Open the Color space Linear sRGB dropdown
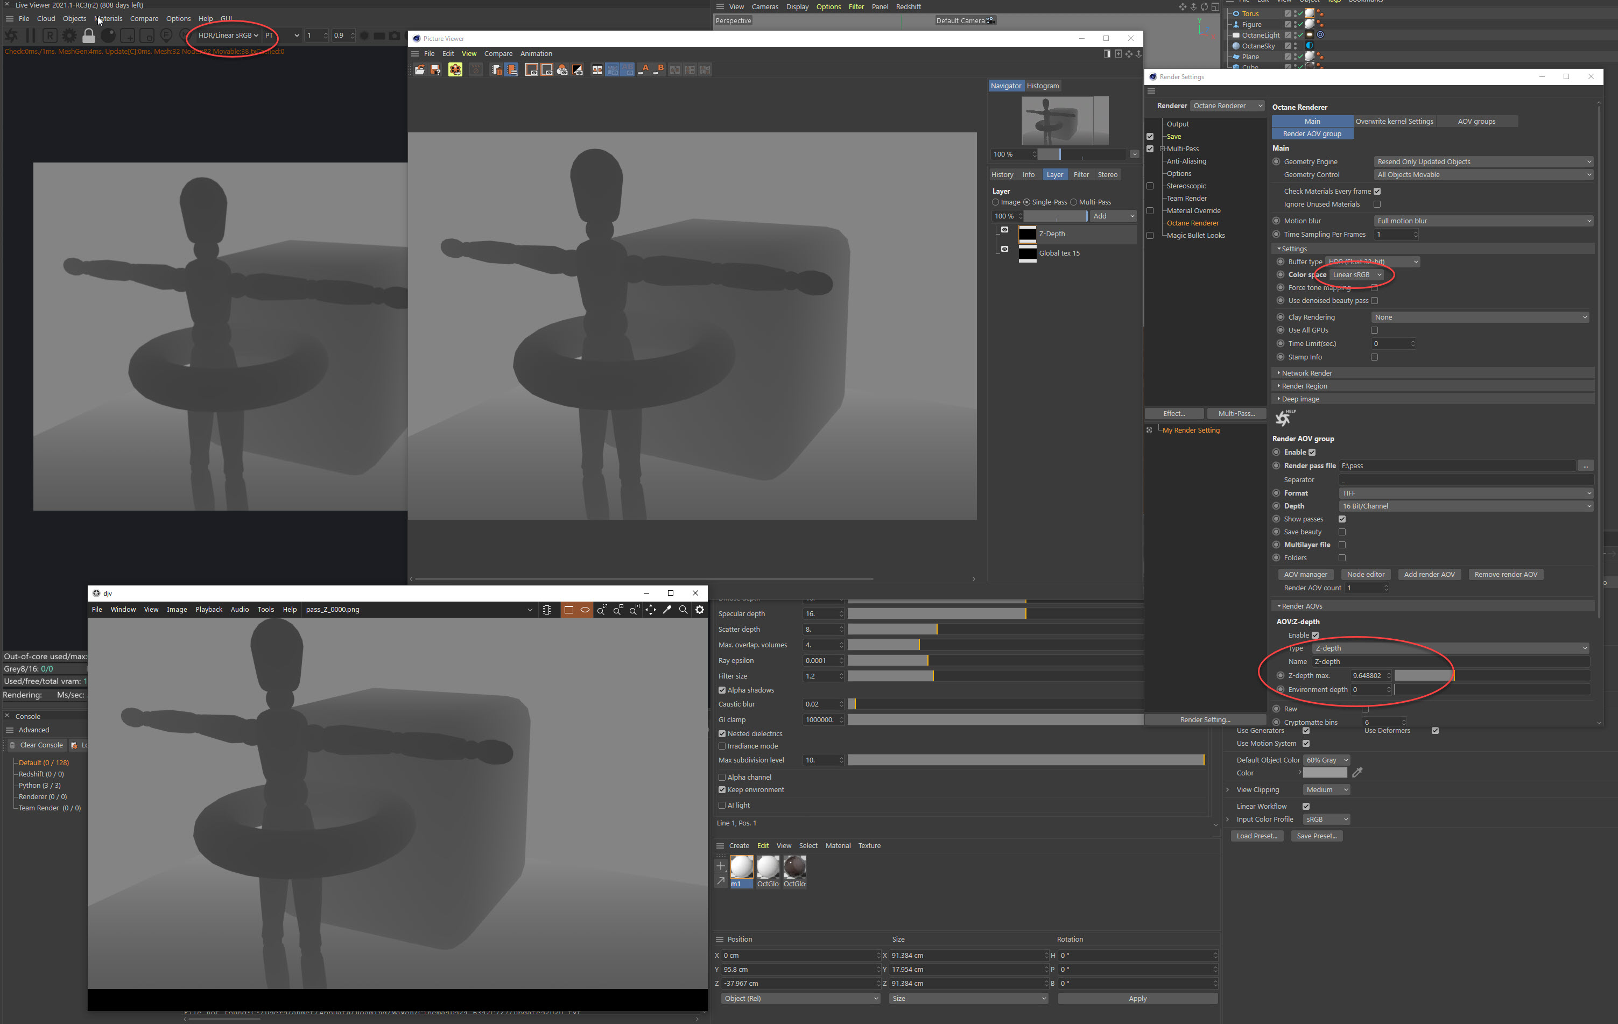The width and height of the screenshot is (1618, 1024). (1356, 275)
